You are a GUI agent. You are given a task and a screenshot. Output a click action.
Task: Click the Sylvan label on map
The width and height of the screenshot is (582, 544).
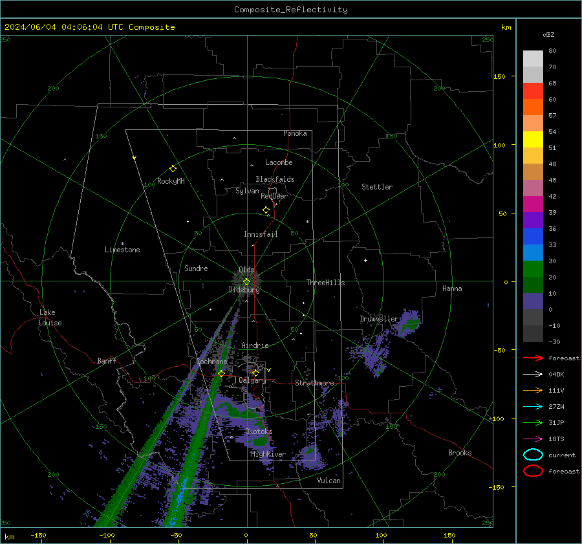tap(247, 191)
